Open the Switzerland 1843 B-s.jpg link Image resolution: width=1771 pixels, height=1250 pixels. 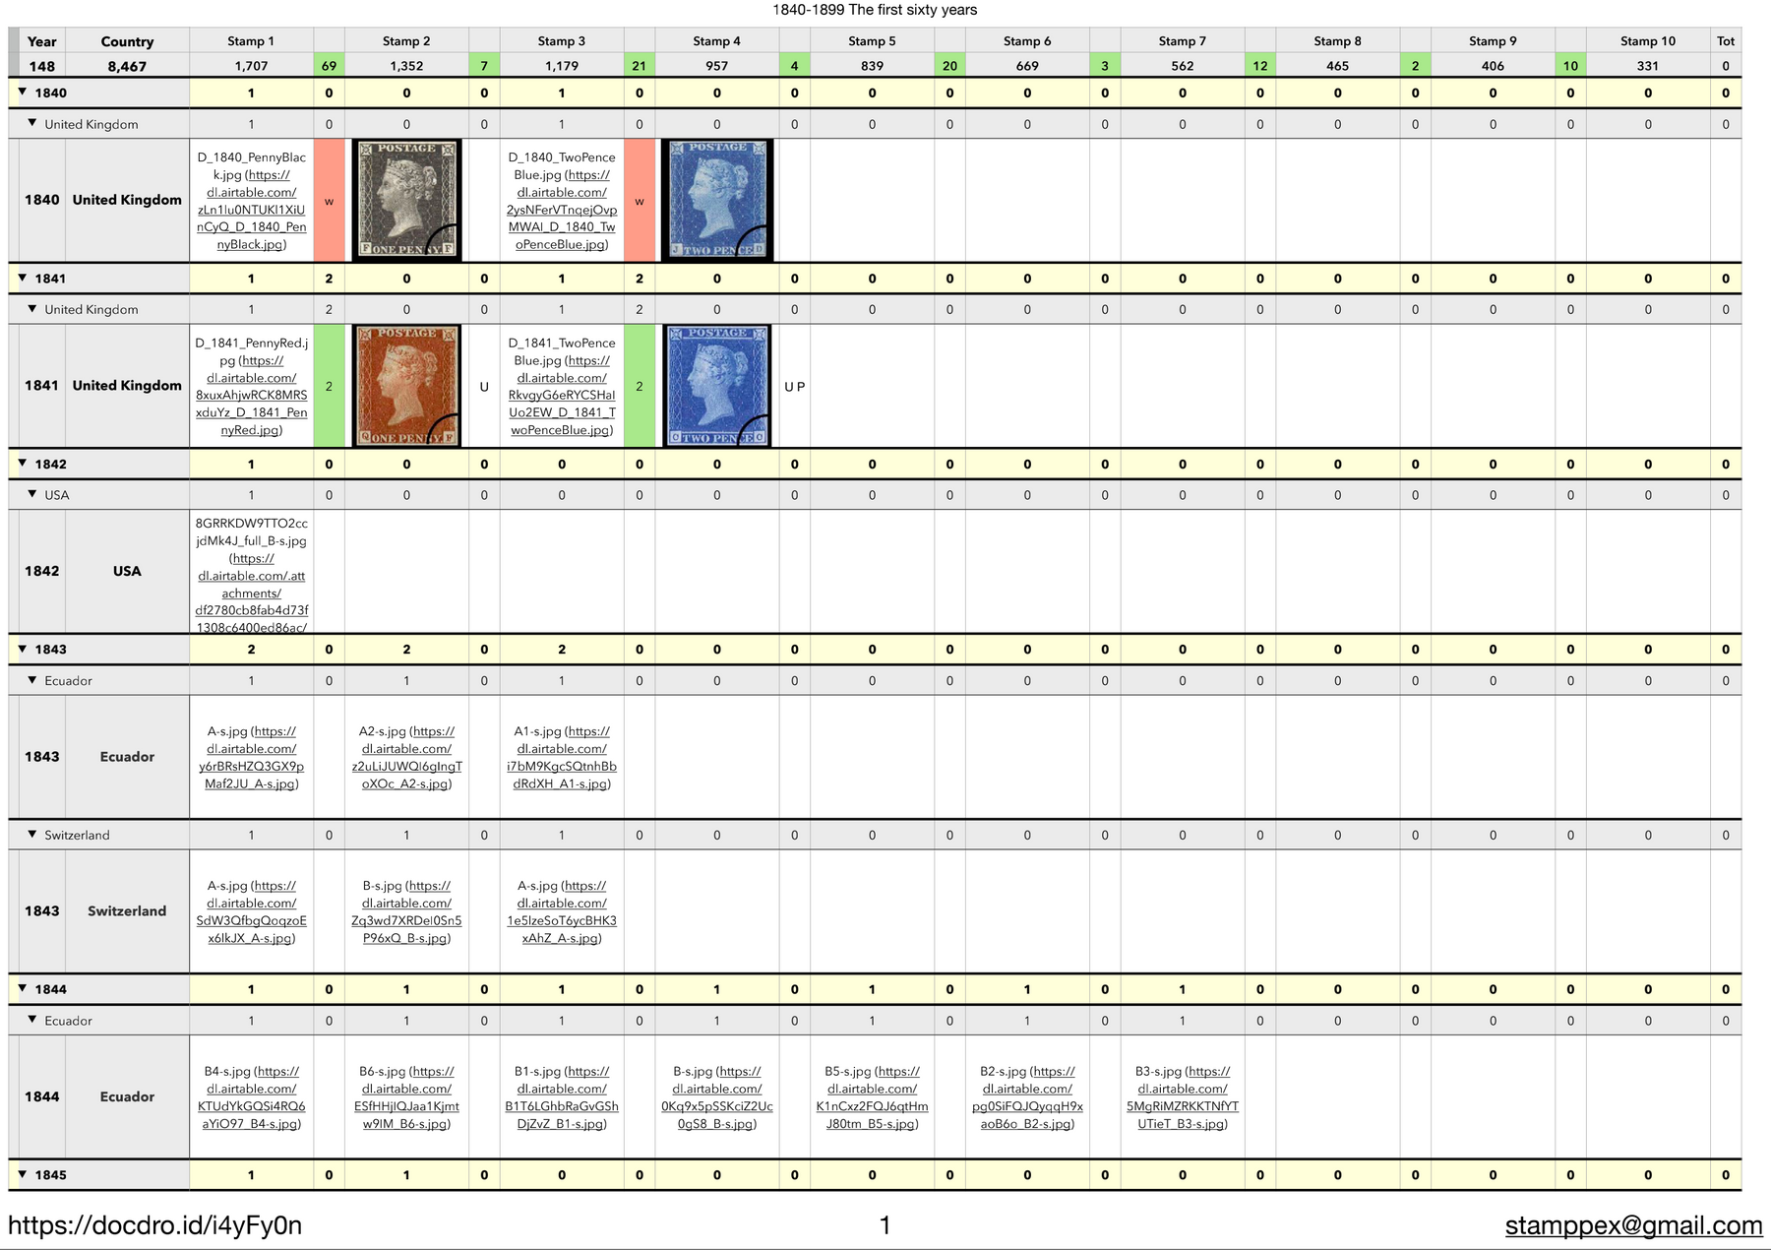pos(406,912)
